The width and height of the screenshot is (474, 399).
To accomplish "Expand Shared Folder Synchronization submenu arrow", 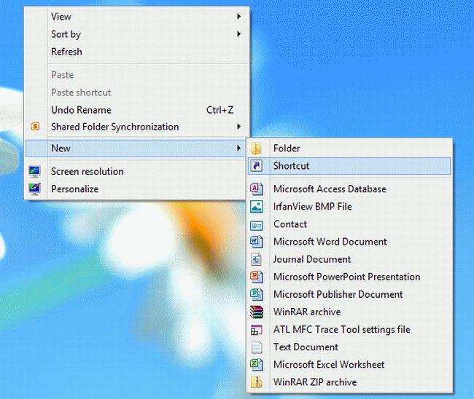I will [238, 127].
